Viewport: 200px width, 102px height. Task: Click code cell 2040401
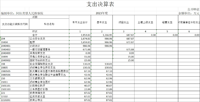click(15, 46)
